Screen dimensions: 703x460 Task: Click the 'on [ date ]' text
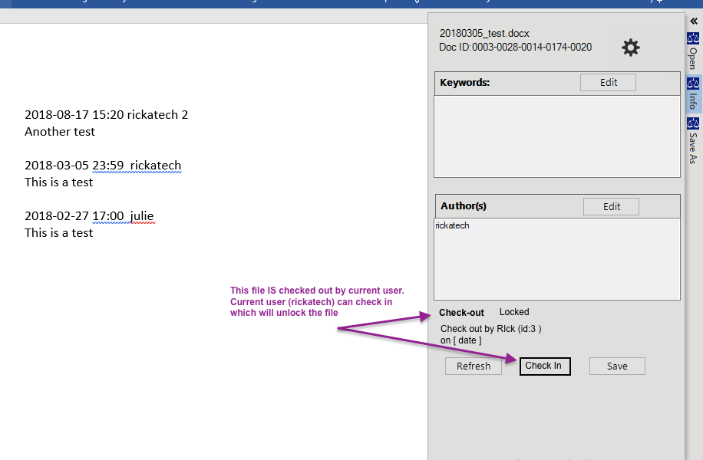(x=461, y=340)
